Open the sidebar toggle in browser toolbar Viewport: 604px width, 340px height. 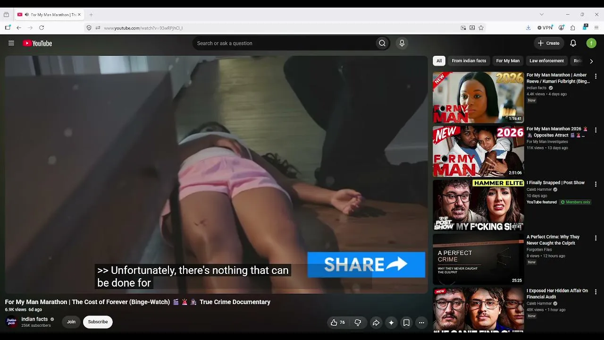click(x=8, y=28)
